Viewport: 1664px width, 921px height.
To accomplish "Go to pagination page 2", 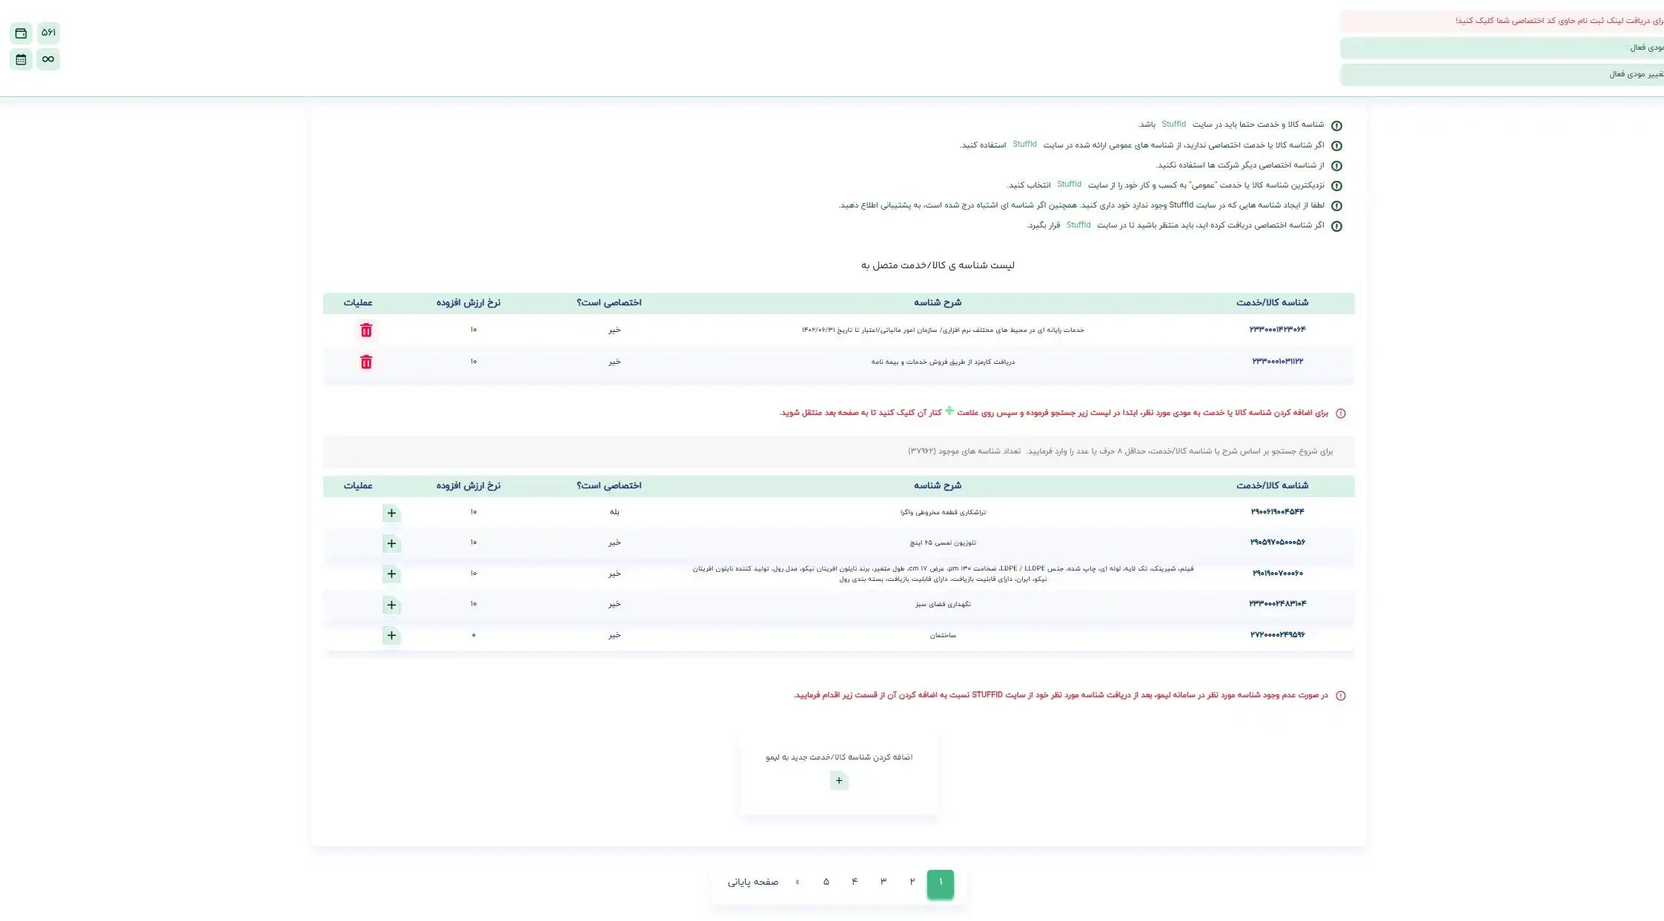I will (912, 882).
